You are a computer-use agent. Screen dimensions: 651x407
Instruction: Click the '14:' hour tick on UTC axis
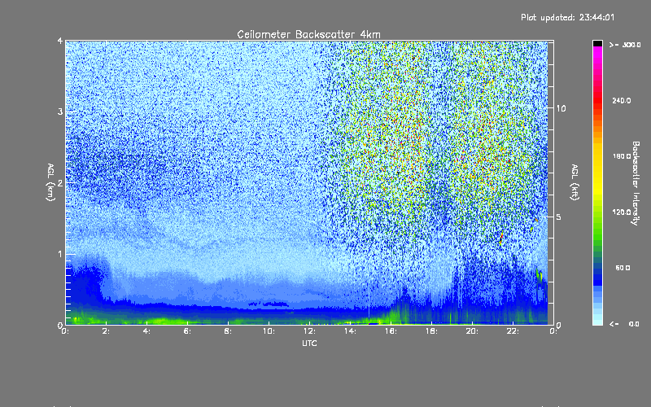350,331
